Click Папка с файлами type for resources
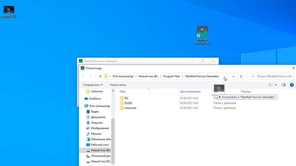 pos(224,108)
